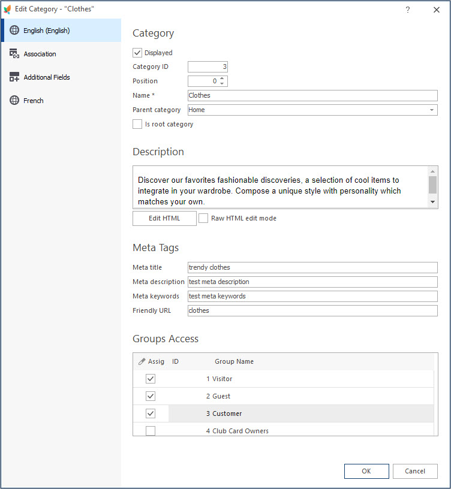
Task: Open the English (English) tab
Action: coord(61,30)
